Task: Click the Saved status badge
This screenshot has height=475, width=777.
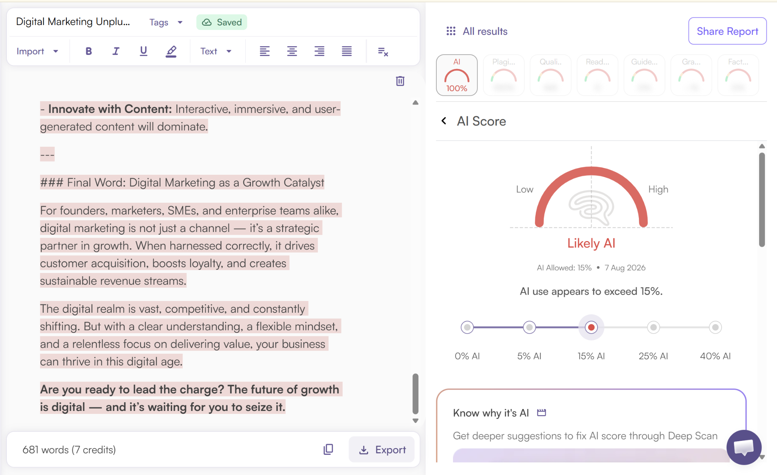Action: point(222,22)
